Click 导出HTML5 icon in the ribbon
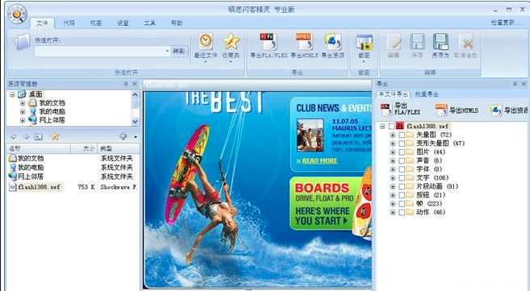 [304, 42]
